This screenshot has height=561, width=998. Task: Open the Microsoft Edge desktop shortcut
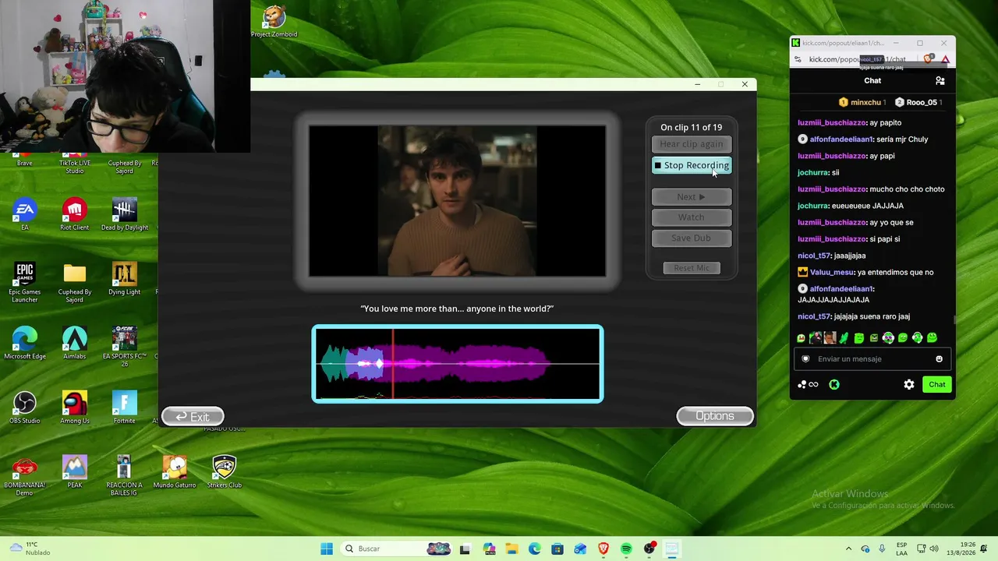25,343
